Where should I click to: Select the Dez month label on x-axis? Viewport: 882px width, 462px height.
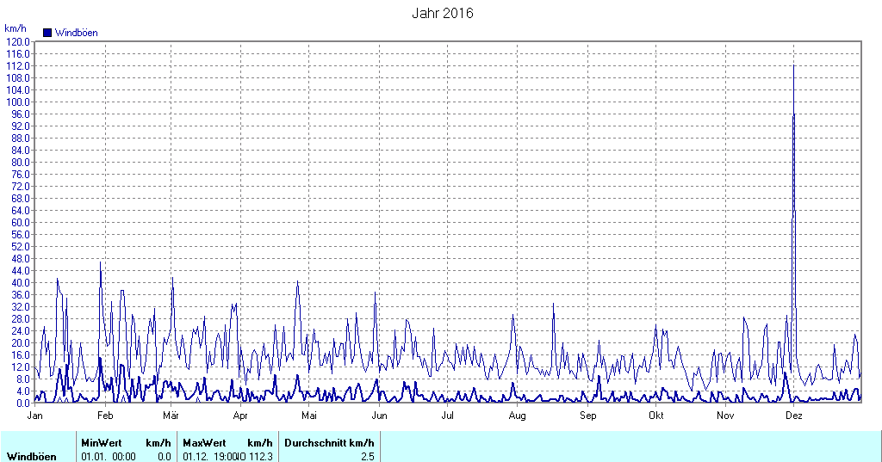click(794, 416)
